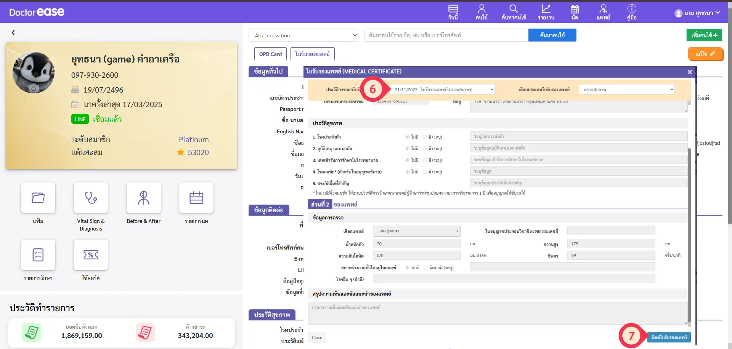The width and height of the screenshot is (732, 349).
Task: Open the รายการนัด appointment calendar icon
Action: pyautogui.click(x=196, y=198)
